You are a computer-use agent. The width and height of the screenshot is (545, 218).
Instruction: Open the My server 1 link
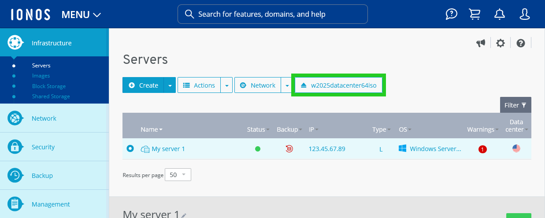[x=168, y=149]
